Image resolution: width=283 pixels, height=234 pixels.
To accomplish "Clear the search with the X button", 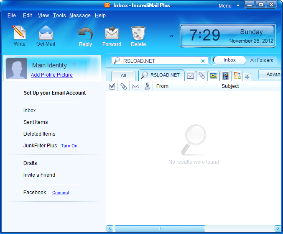I will coord(203,61).
